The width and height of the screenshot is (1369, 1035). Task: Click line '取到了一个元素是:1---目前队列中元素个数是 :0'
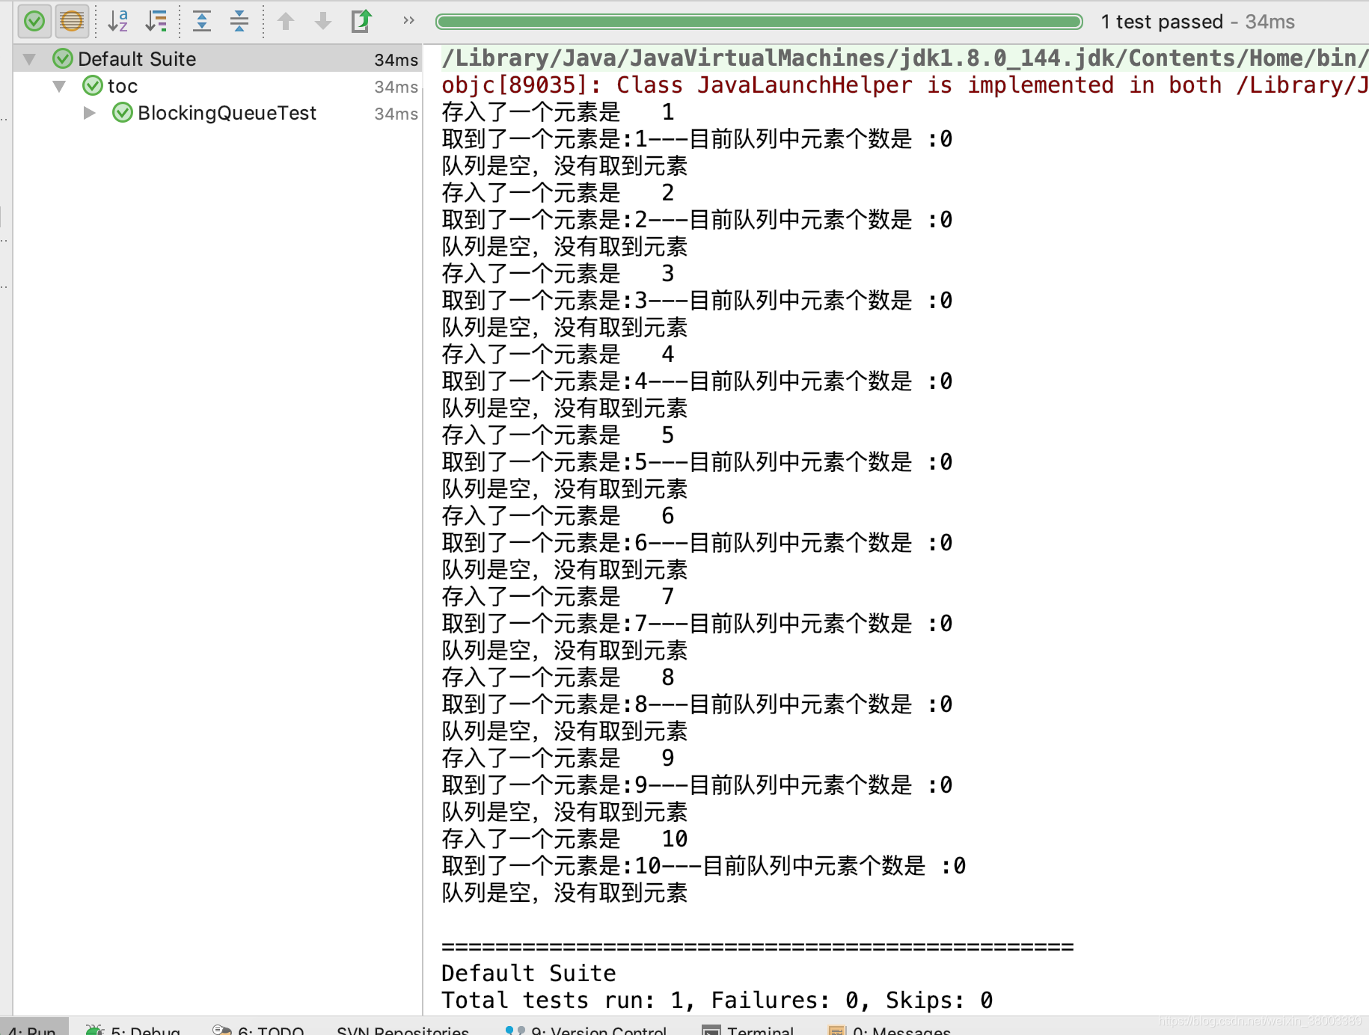(697, 139)
